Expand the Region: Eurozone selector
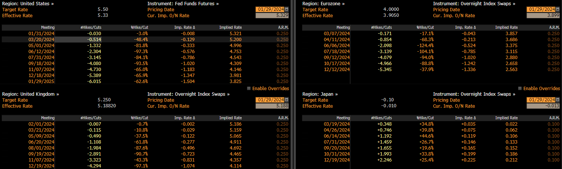Image resolution: width=562 pixels, height=169 pixels. (323, 3)
